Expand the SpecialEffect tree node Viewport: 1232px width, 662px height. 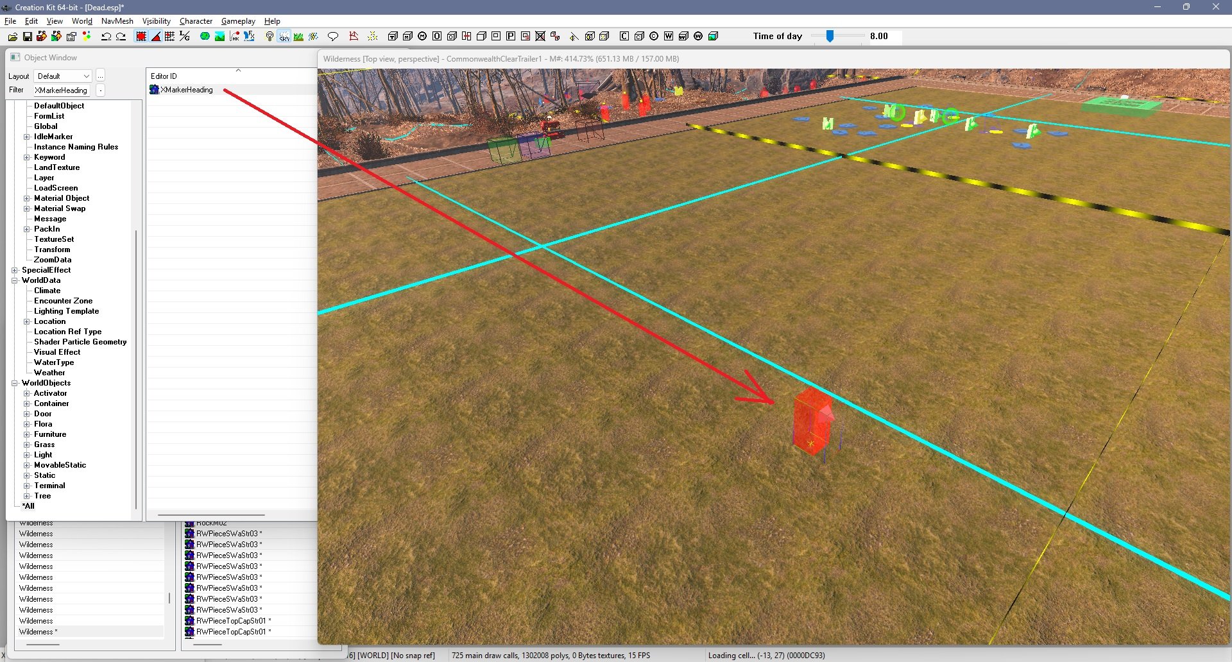pyautogui.click(x=15, y=270)
